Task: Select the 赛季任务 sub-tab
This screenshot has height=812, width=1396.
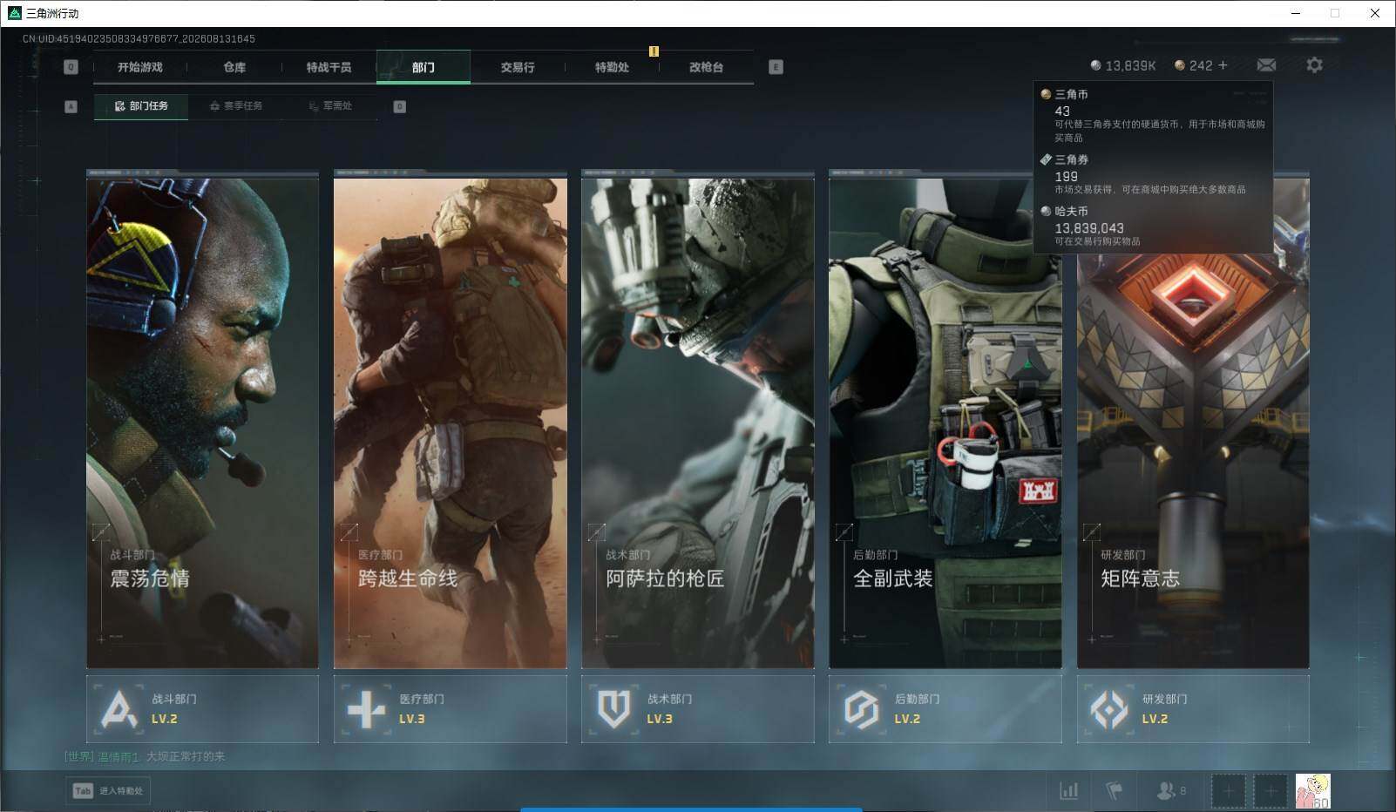Action: tap(236, 106)
